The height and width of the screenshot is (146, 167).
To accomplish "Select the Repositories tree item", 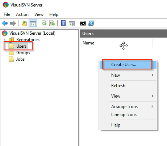I will click(28, 40).
